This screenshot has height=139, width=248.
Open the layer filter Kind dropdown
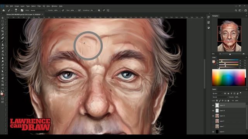coord(217,93)
